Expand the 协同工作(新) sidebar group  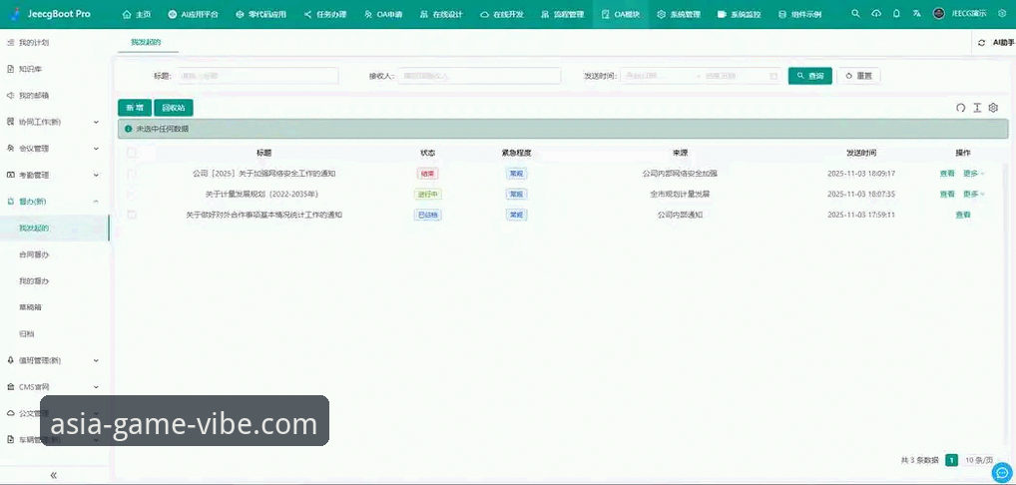55,122
